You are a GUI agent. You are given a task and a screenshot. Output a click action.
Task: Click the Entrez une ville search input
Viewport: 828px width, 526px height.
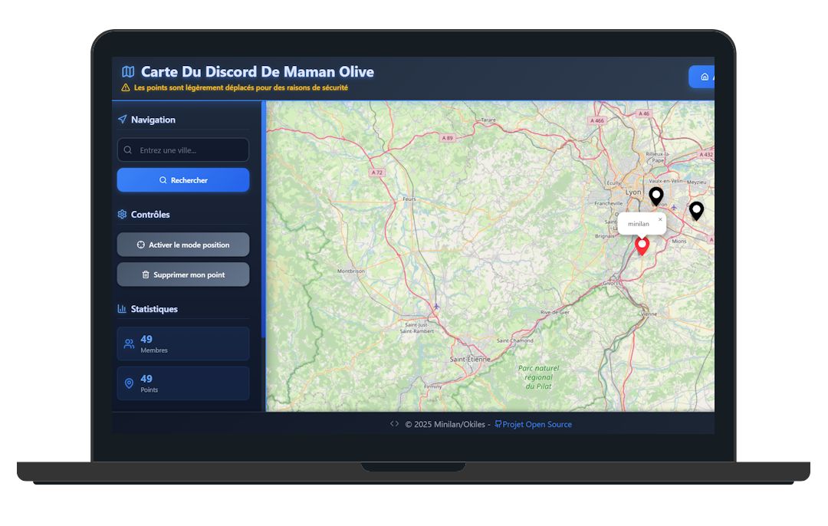(x=182, y=150)
